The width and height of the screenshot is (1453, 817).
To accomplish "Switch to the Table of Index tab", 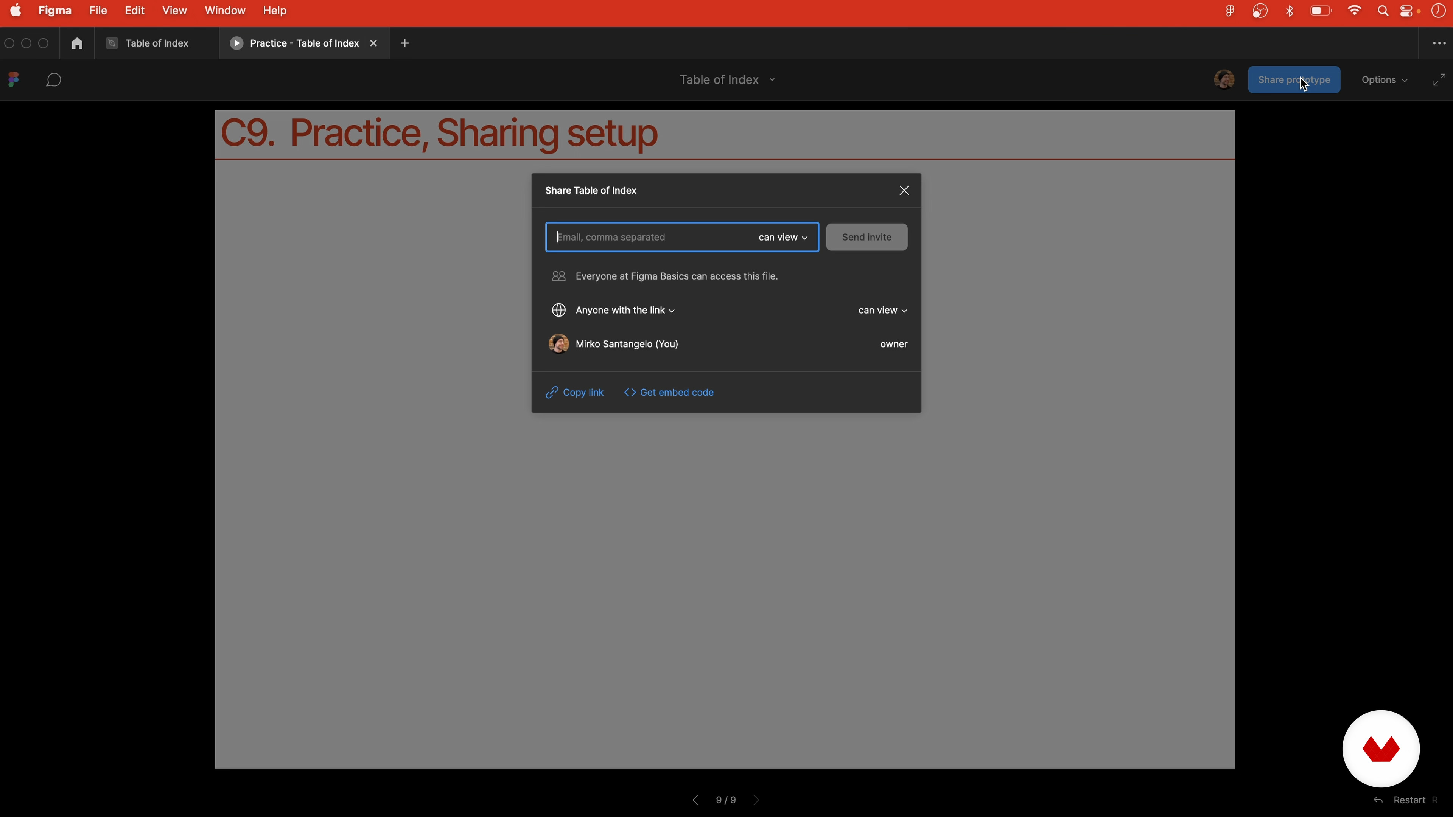I will tap(156, 43).
